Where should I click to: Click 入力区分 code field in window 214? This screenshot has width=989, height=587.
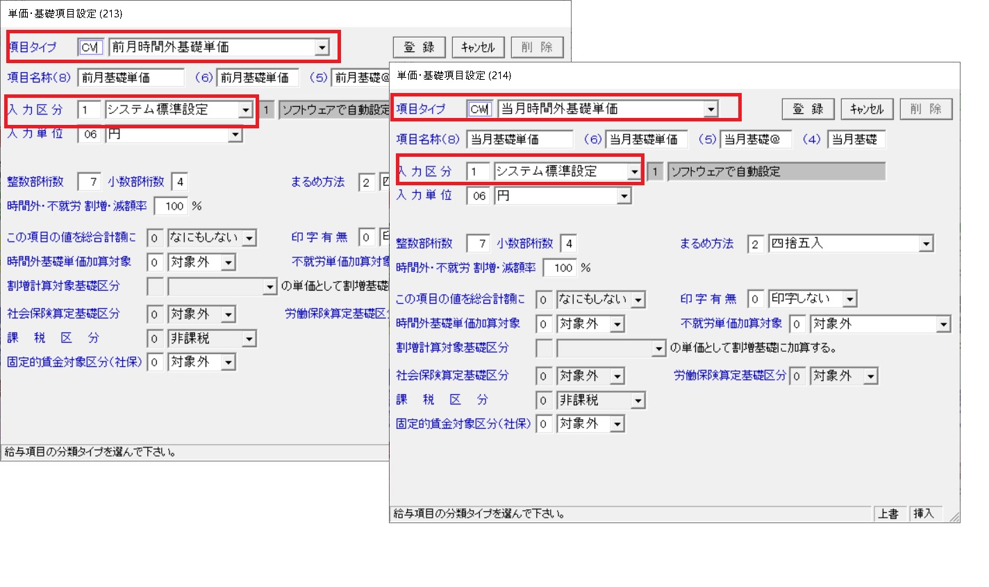[478, 171]
